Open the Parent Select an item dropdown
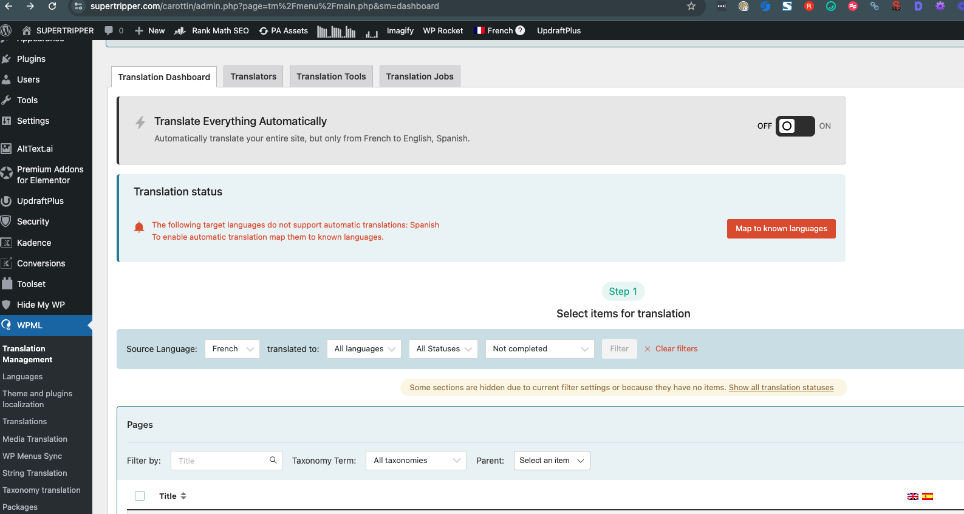 (x=552, y=461)
